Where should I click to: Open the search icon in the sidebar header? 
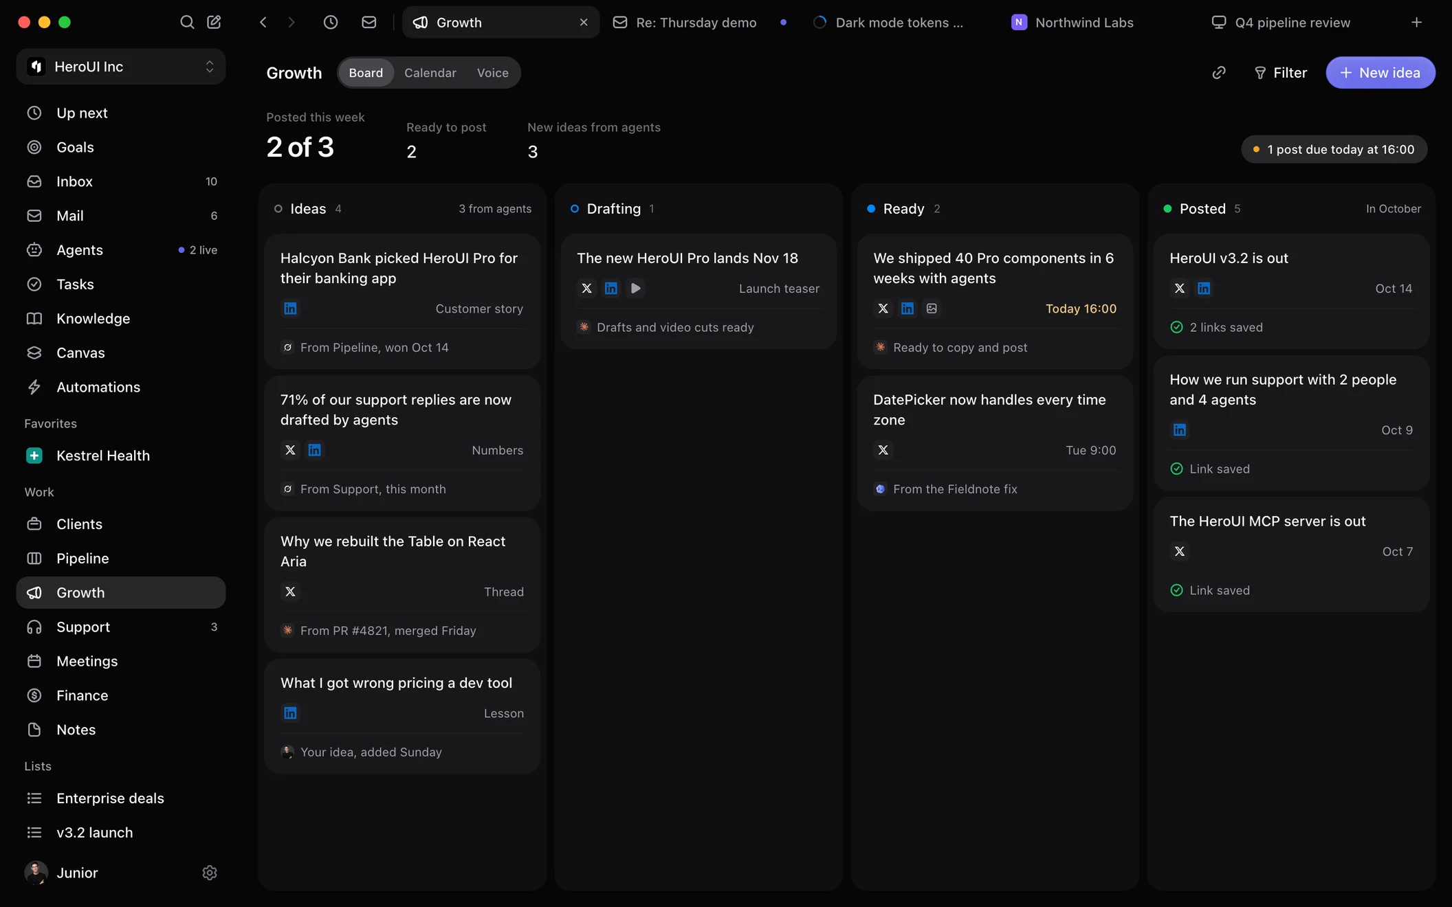point(186,22)
